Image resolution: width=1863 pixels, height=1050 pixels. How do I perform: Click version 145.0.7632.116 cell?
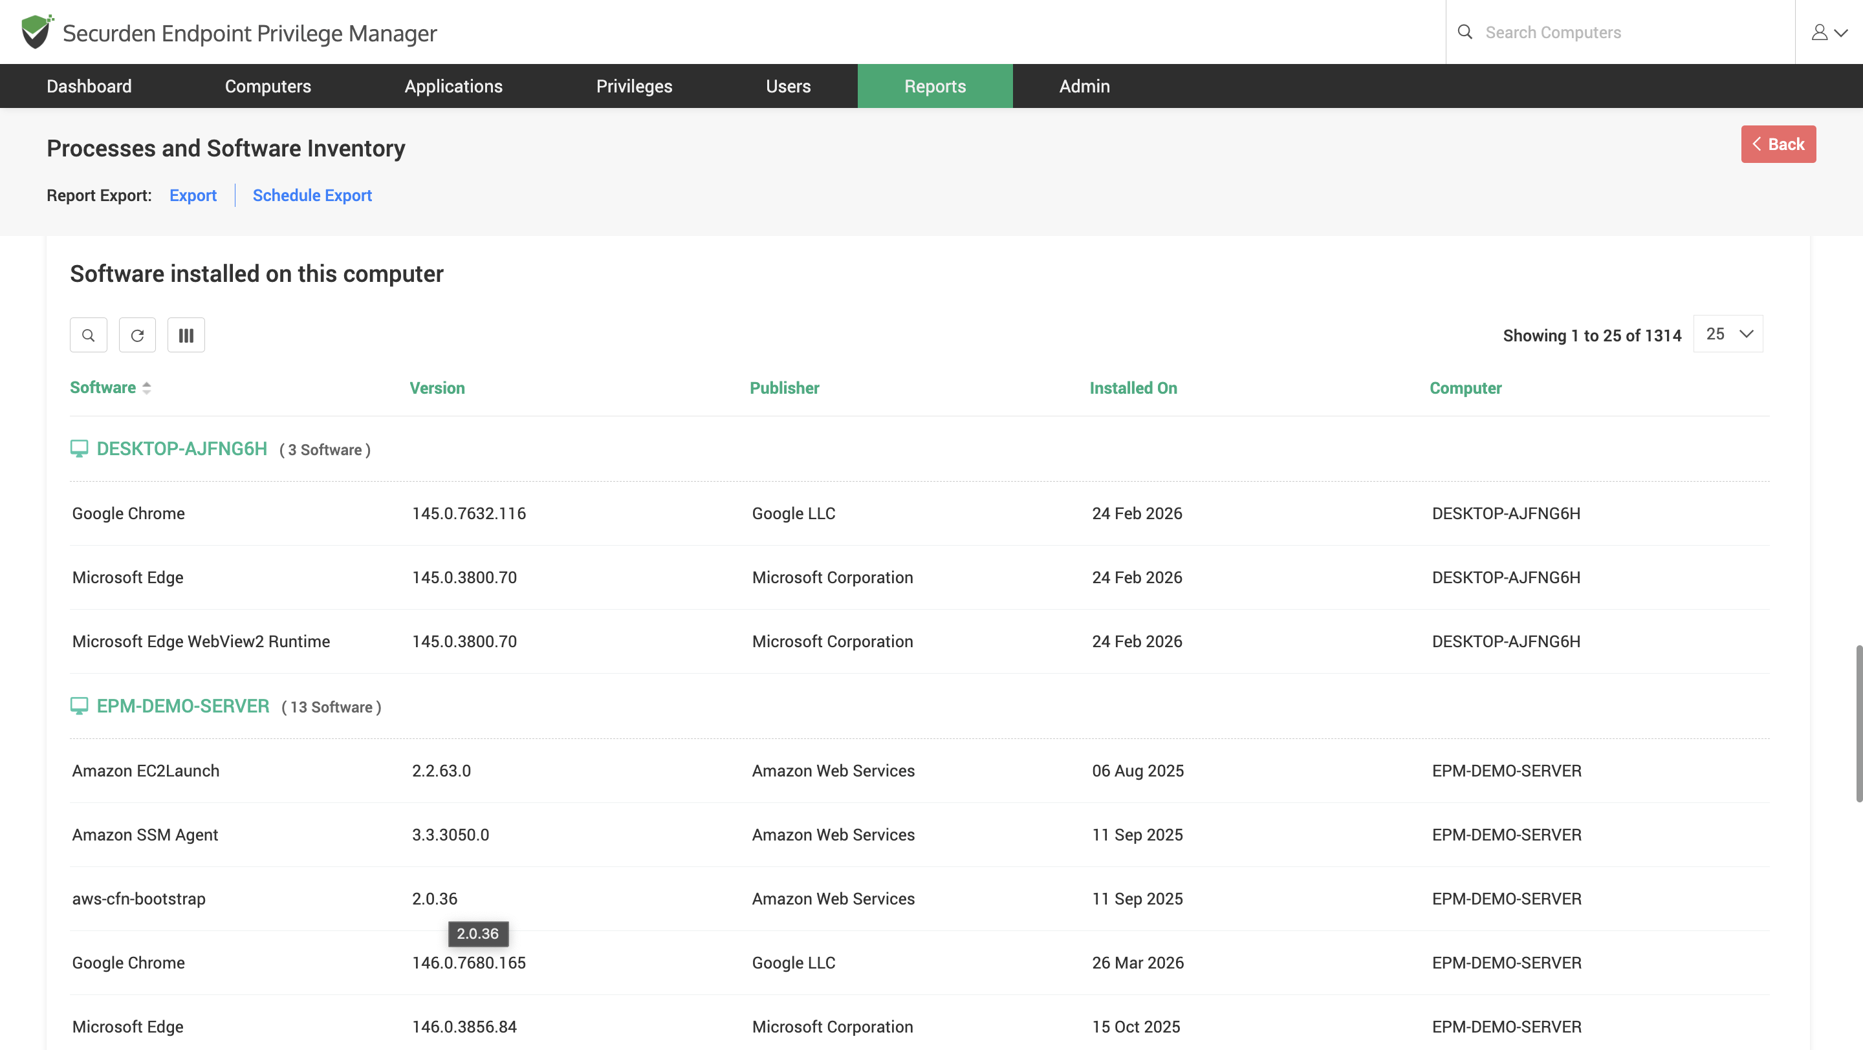tap(468, 514)
